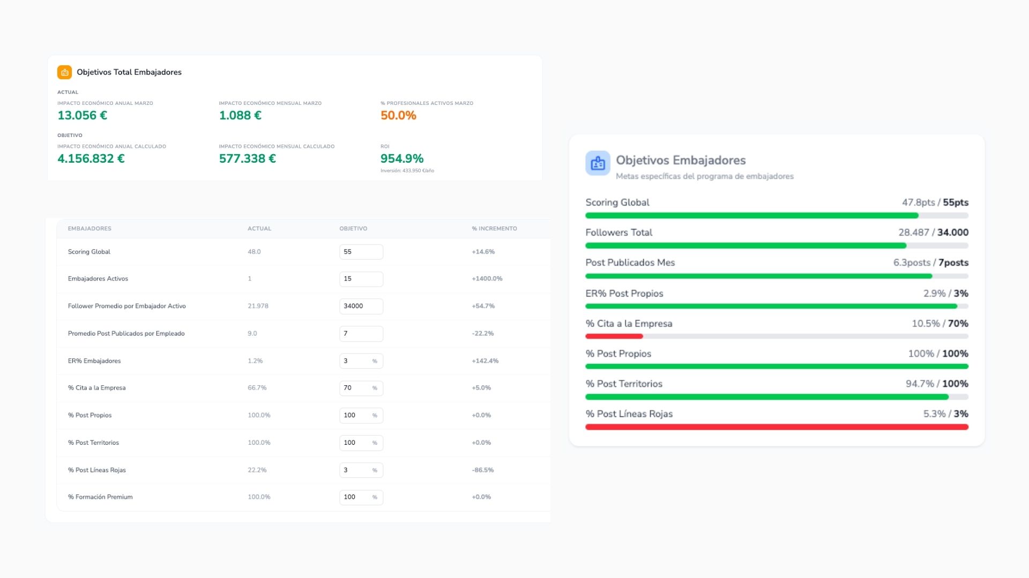This screenshot has height=578, width=1029.
Task: Click the Metas específicas del programa subtitle
Action: point(705,176)
